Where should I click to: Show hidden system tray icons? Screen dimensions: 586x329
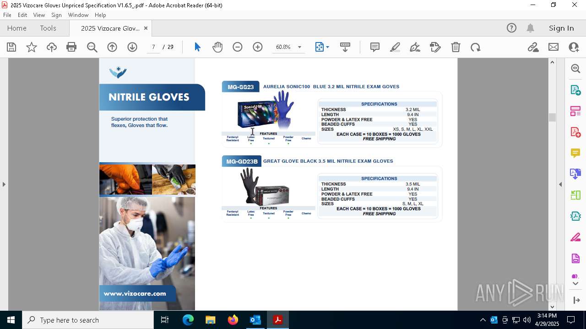(x=483, y=320)
